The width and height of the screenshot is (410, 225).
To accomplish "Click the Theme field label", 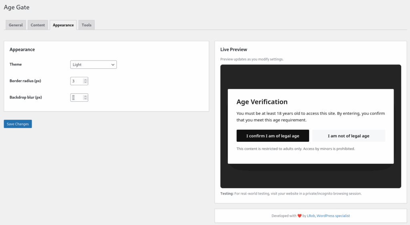I will (16, 64).
